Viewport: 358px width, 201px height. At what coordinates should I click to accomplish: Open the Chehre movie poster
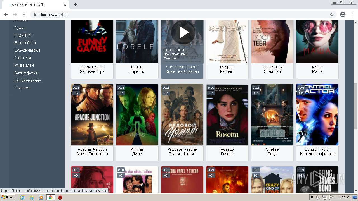(272, 115)
